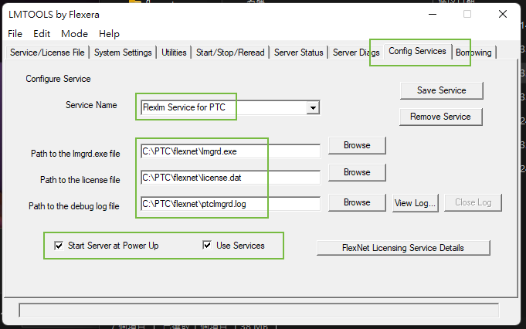Switch to the Service/License File tab

(47, 53)
